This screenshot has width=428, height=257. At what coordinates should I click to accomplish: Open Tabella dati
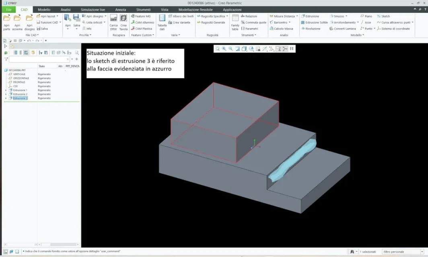[162, 22]
